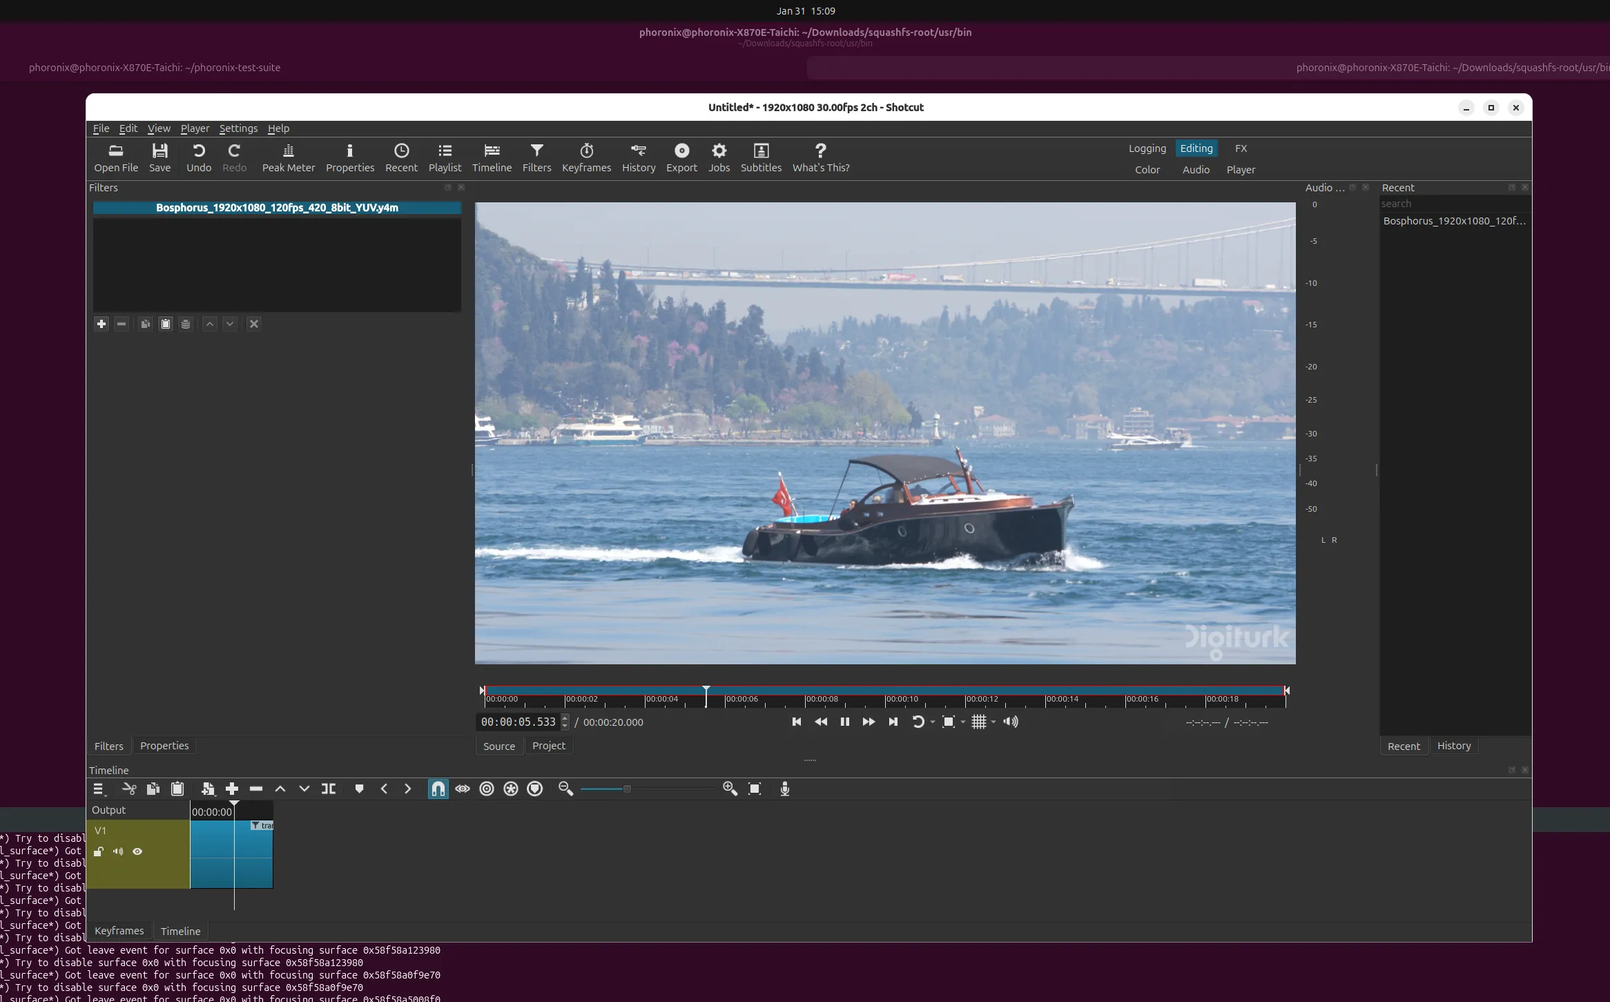Screen dimensions: 1610x1002
Task: Open the Settings menu
Action: (237, 128)
